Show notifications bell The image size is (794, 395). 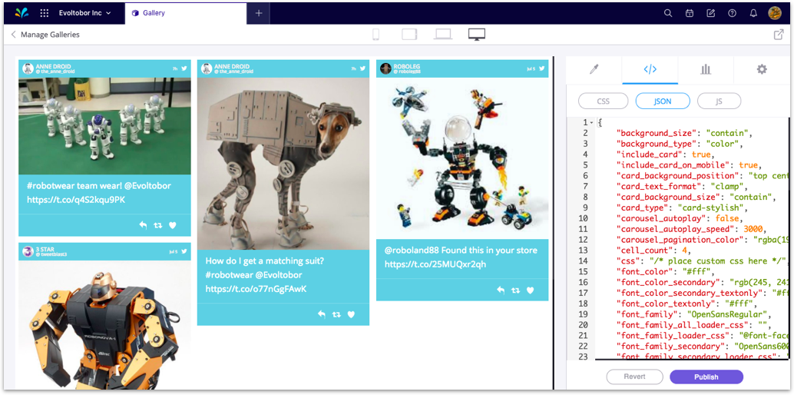tap(753, 13)
